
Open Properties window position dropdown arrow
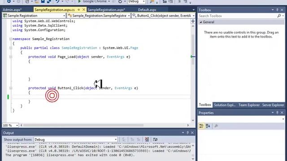(x=273, y=113)
